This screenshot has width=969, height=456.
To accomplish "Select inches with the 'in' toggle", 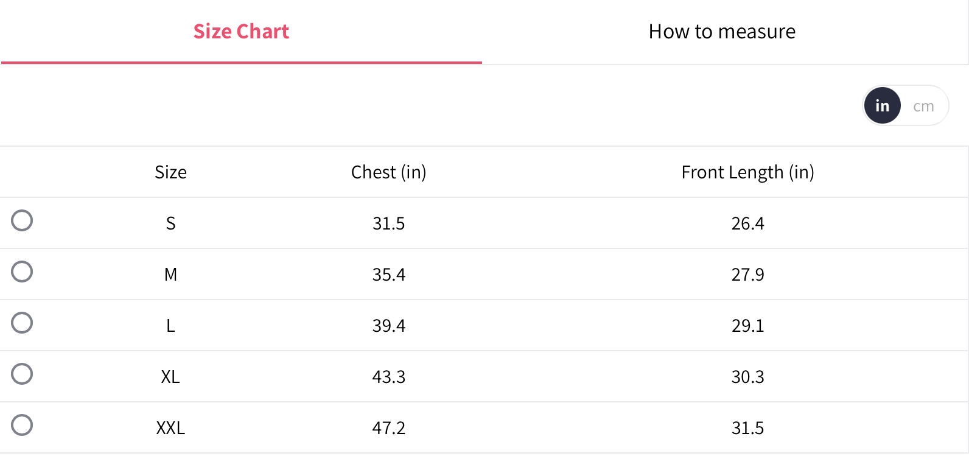I will click(882, 106).
